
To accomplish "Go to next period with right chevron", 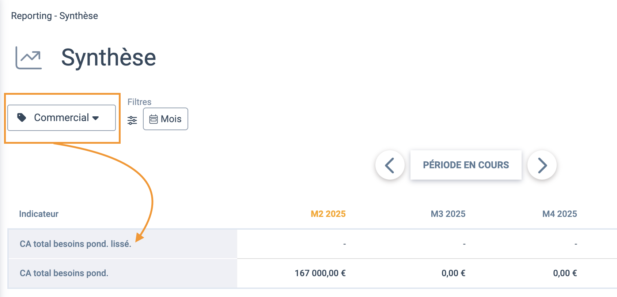I will tap(542, 165).
